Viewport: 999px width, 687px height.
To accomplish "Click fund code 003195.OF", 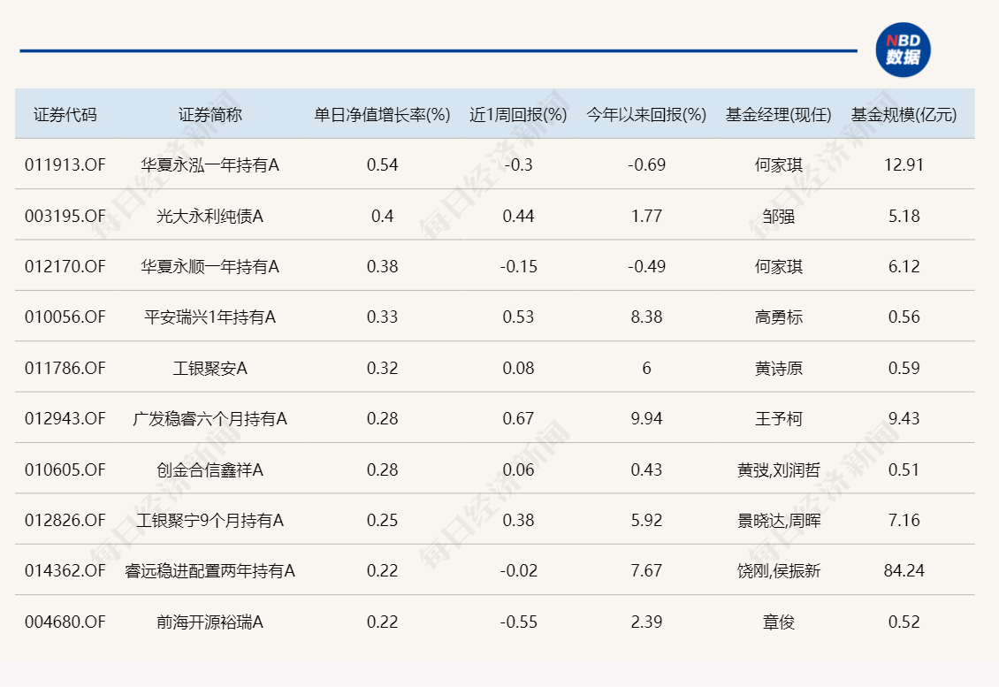I will point(65,216).
